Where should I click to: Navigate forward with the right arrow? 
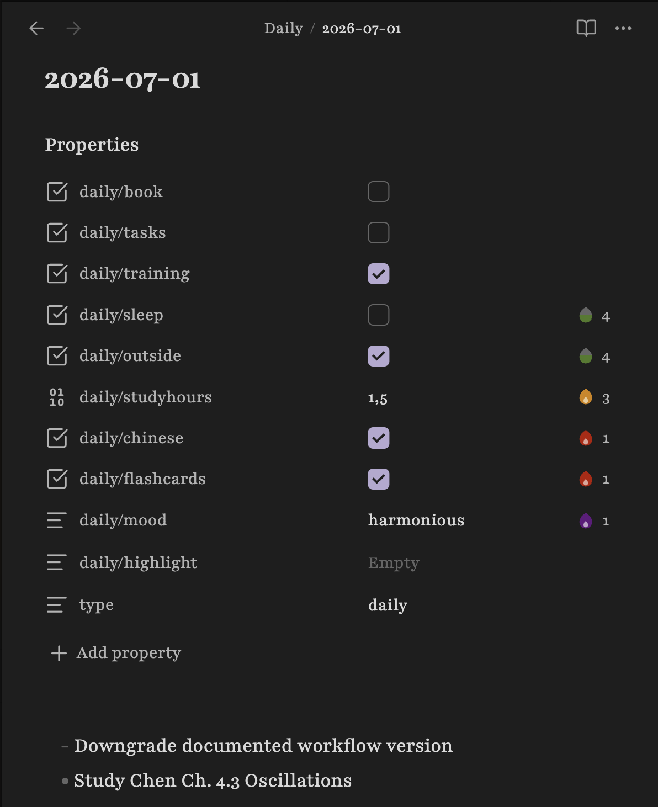(73, 28)
